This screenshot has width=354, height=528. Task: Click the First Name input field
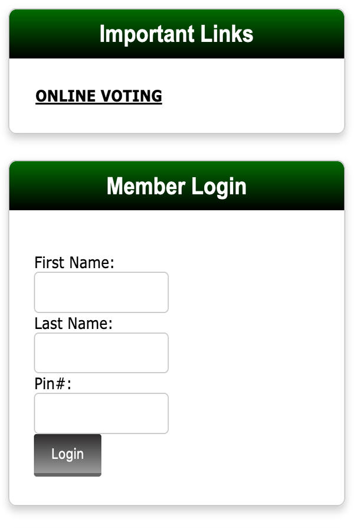[101, 292]
